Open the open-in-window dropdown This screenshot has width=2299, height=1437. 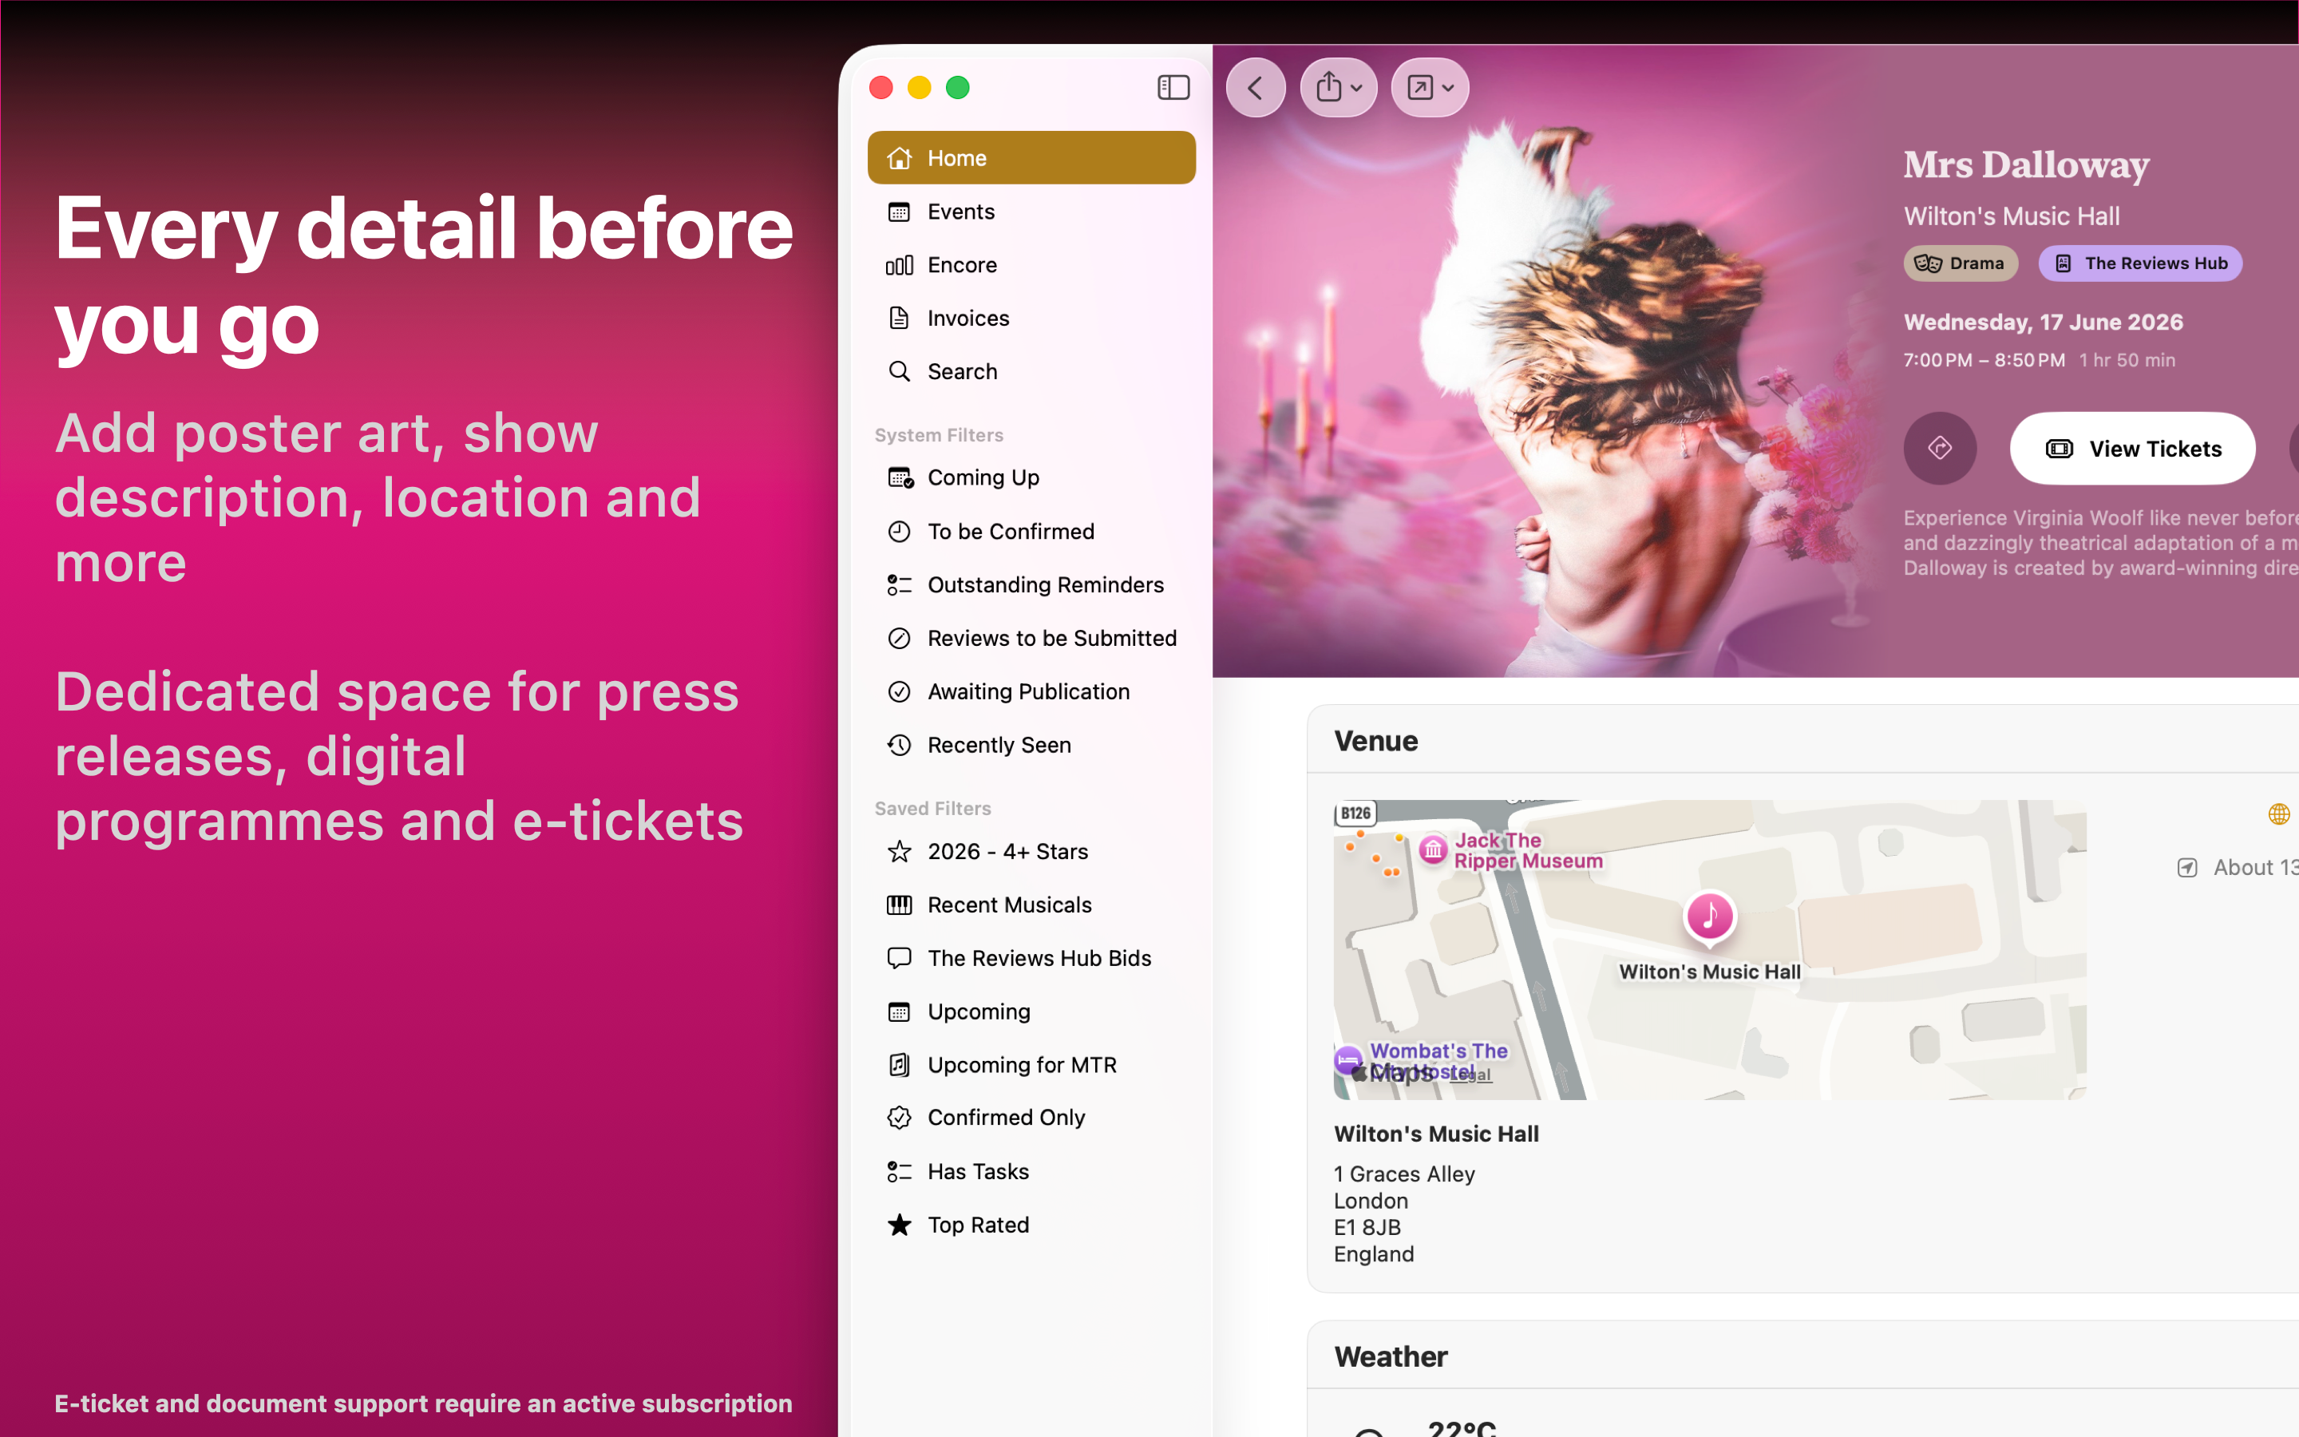point(1430,88)
